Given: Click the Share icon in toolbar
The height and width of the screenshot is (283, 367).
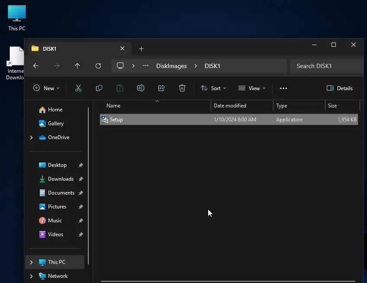Looking at the screenshot, I should pyautogui.click(x=161, y=88).
